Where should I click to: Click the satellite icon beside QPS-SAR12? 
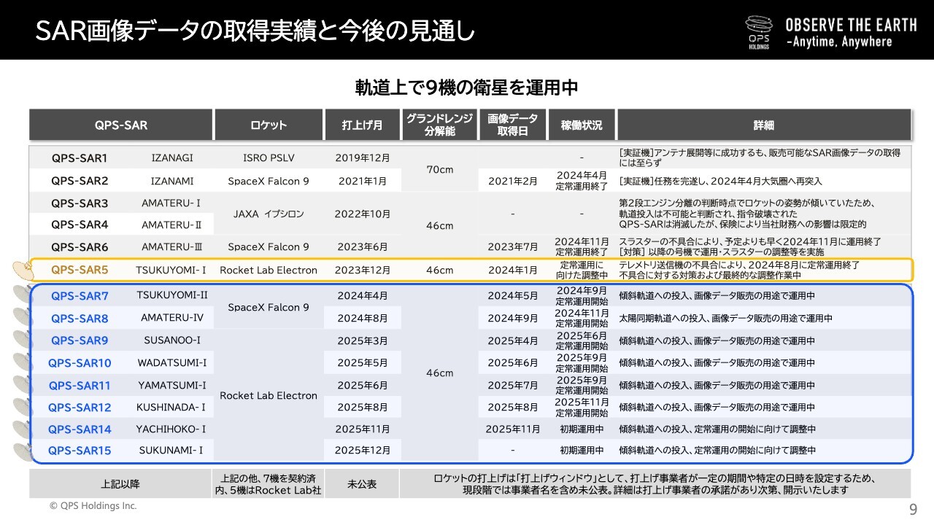coord(23,407)
